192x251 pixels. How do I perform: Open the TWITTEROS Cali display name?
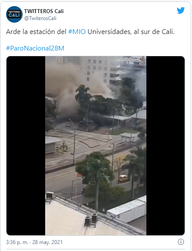44,11
